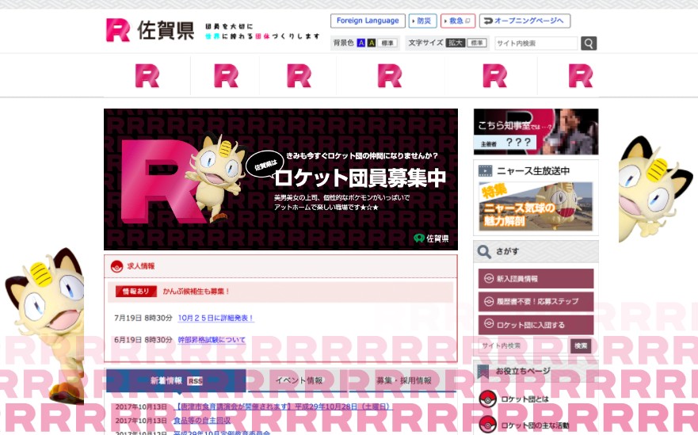Click the last R icon in navigation bar
The image size is (698, 435).
580,76
